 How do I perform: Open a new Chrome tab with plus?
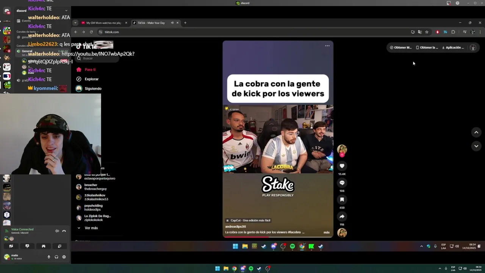(185, 23)
